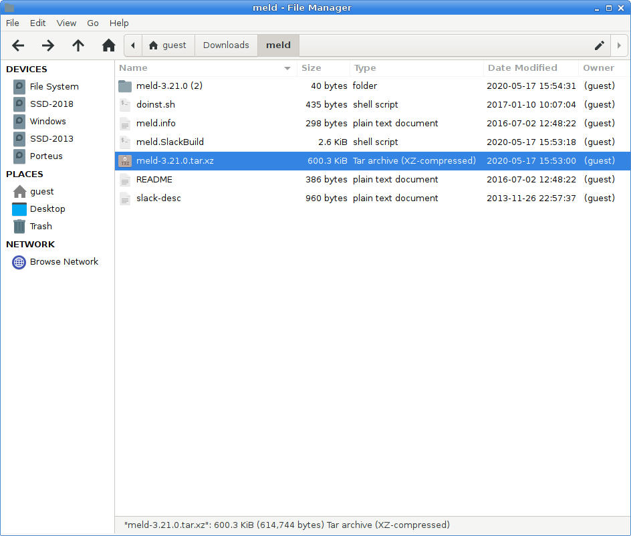Go to Downloads in the path bar
Image resolution: width=631 pixels, height=536 pixels.
click(x=226, y=45)
